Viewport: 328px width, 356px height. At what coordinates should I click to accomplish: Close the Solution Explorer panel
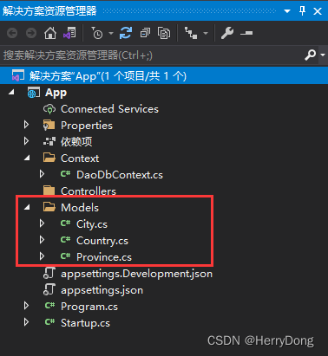(318, 11)
